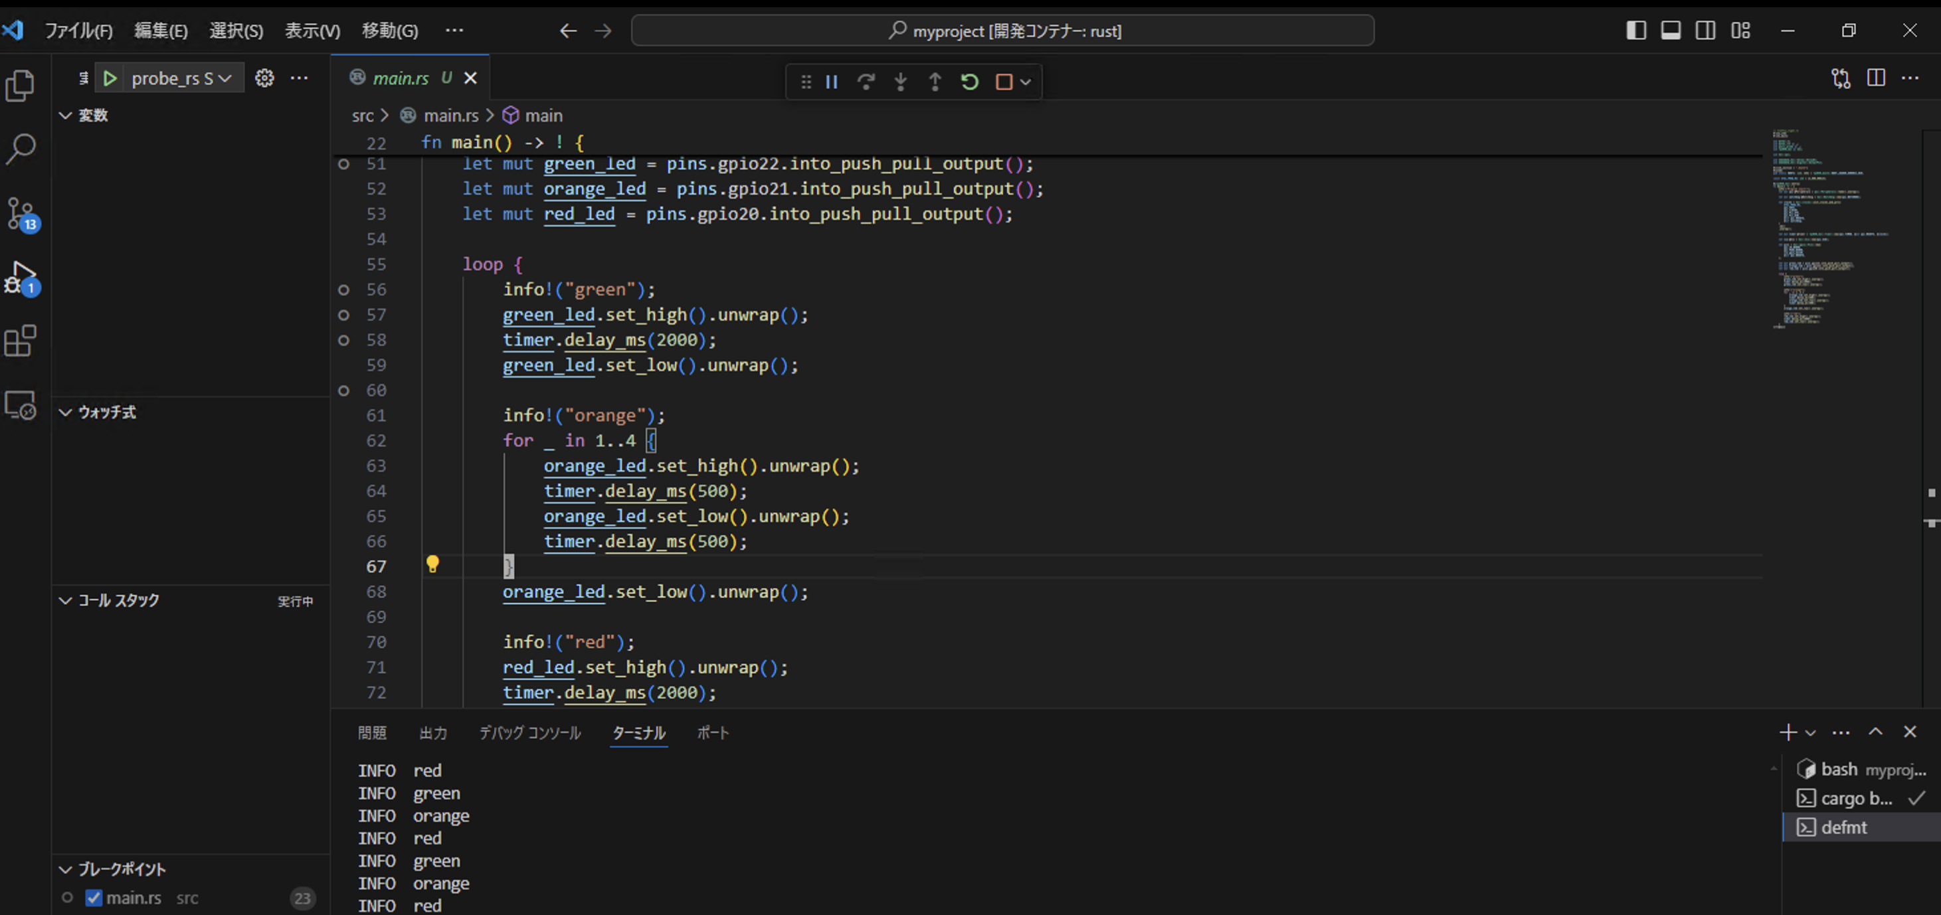The height and width of the screenshot is (915, 1941).
Task: Open terminal panel more actions ellipsis
Action: (1841, 732)
